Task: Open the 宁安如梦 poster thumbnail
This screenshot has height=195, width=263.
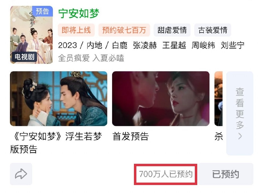Action: [x=32, y=35]
